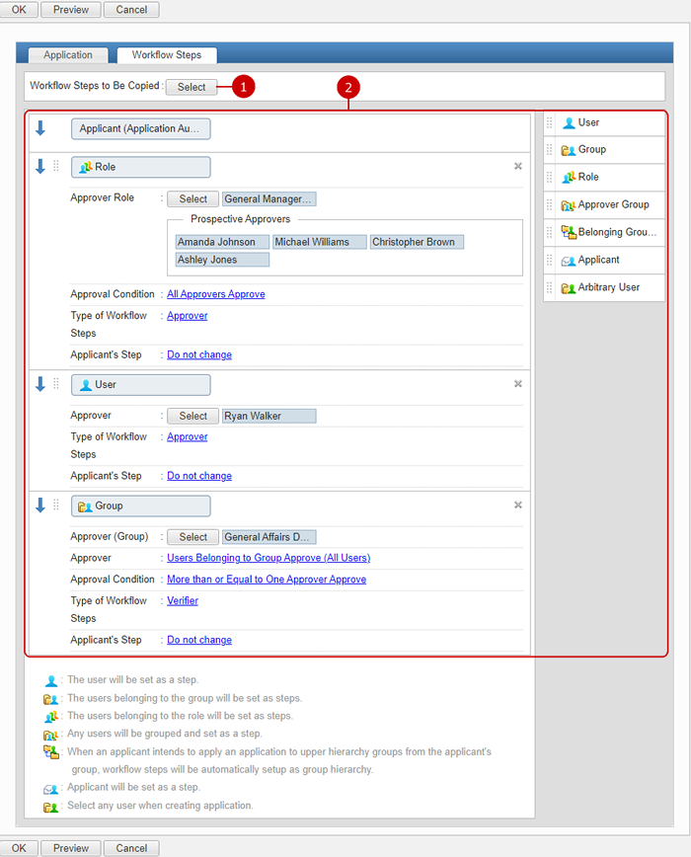This screenshot has height=857, width=691.
Task: Click Select for Workflow Steps to Be Copied
Action: click(x=192, y=87)
